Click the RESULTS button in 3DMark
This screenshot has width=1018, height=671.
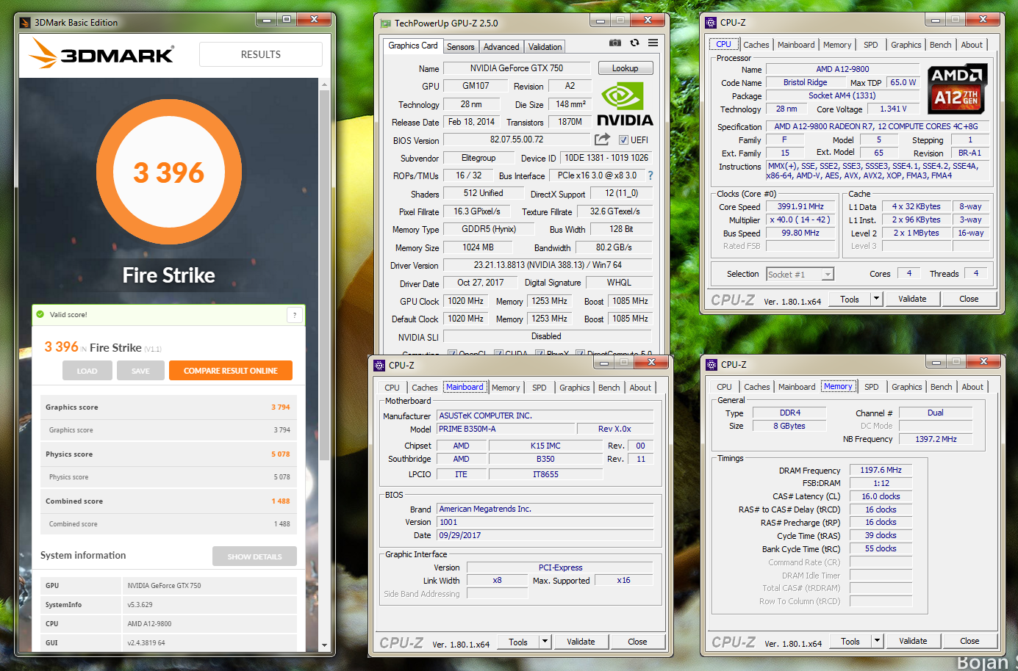(x=261, y=54)
